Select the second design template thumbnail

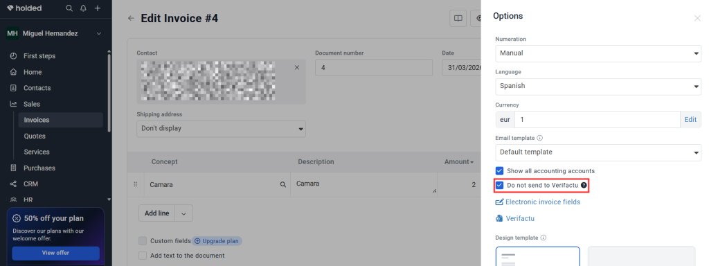point(641,256)
